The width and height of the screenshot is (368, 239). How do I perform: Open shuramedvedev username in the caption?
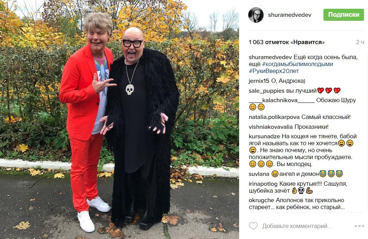point(271,57)
